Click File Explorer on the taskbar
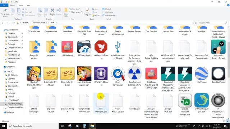 coord(92,126)
